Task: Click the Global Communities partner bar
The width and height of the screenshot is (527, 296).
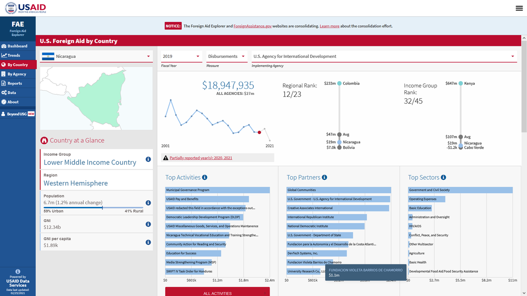Action: point(339,190)
